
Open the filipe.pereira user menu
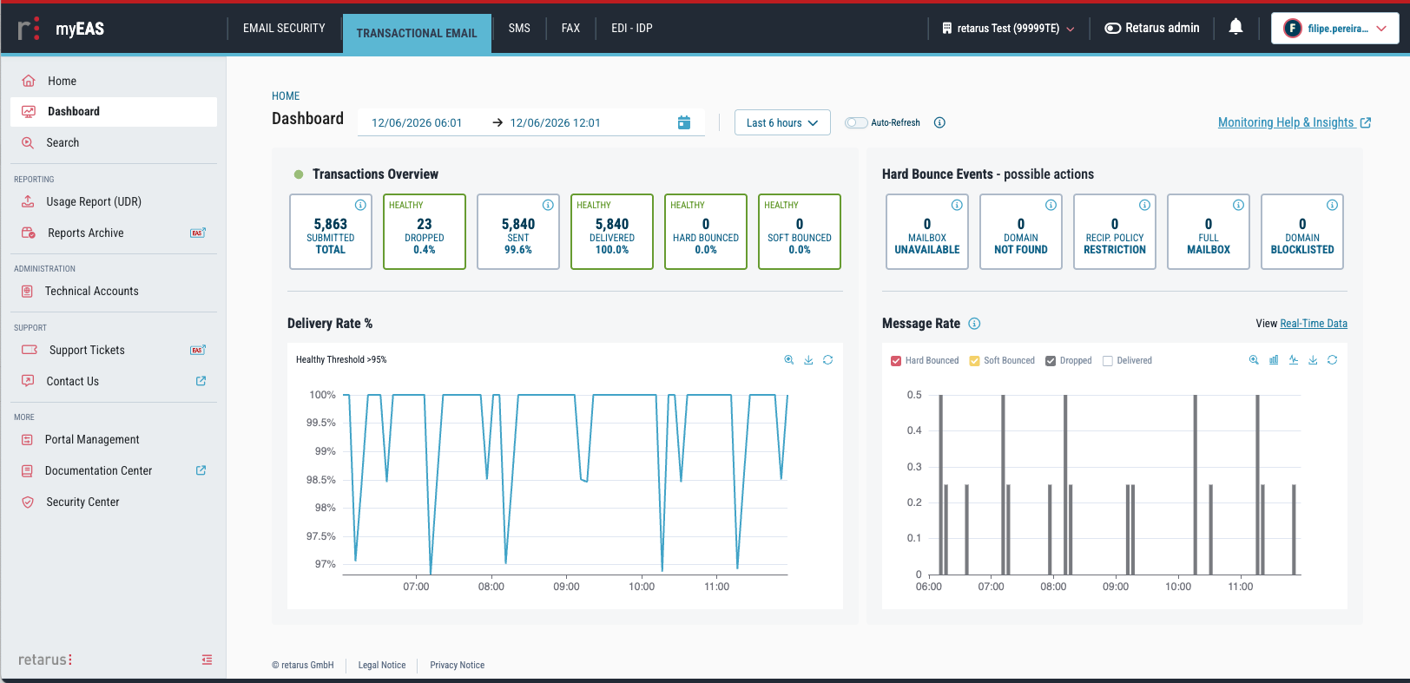click(1335, 29)
